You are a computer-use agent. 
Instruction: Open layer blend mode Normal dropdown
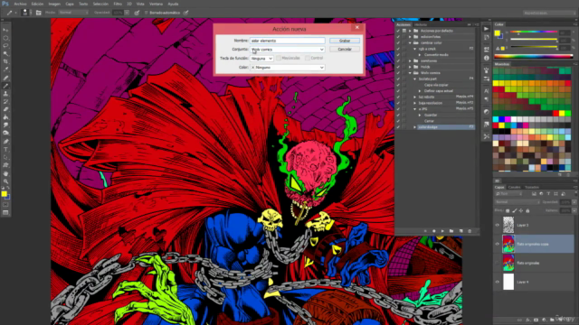[x=517, y=202]
